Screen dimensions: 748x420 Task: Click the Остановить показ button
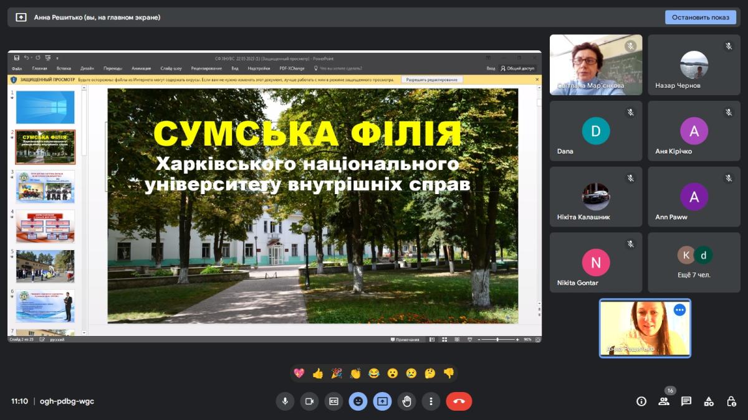700,17
